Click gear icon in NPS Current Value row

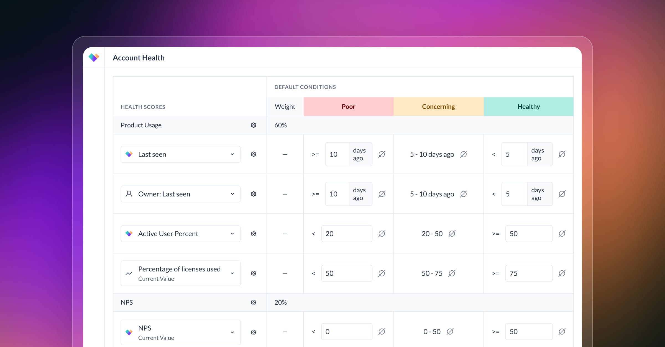(253, 332)
